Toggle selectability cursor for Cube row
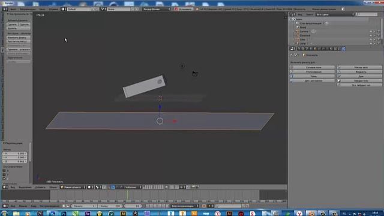Viewport: 384px width, 216px height. click(375, 40)
